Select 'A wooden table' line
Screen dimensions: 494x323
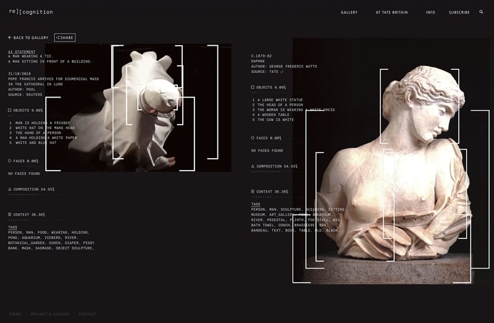(270, 115)
